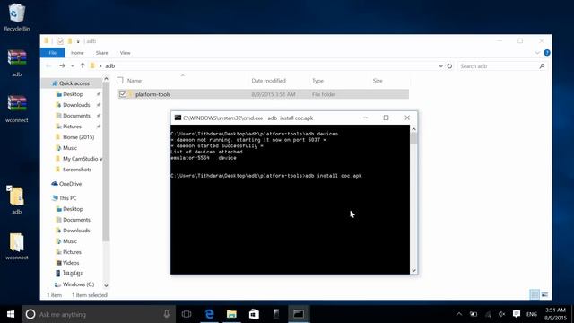This screenshot has height=323, width=574.
Task: Open the Home ribbon tab
Action: pyautogui.click(x=77, y=53)
